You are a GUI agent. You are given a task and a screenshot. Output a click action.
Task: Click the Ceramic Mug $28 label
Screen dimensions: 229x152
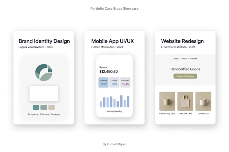pyautogui.click(x=167, y=113)
